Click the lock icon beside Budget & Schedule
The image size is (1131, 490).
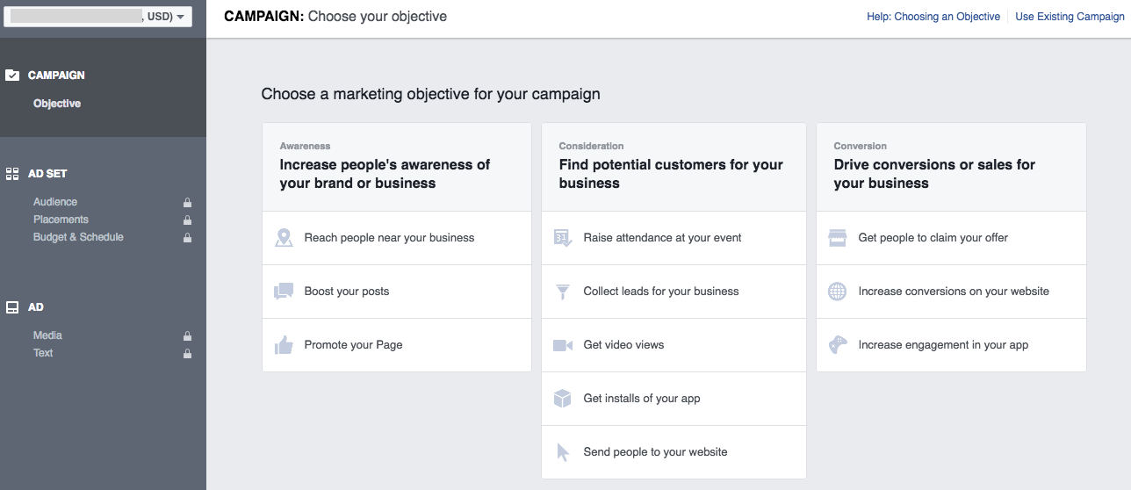click(x=187, y=238)
